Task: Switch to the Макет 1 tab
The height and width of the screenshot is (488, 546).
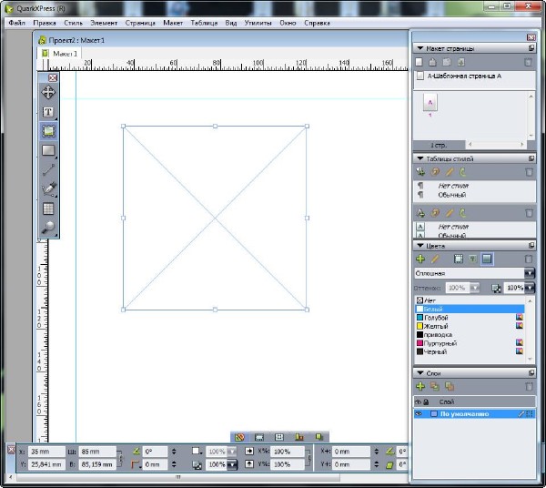Action: coord(64,54)
